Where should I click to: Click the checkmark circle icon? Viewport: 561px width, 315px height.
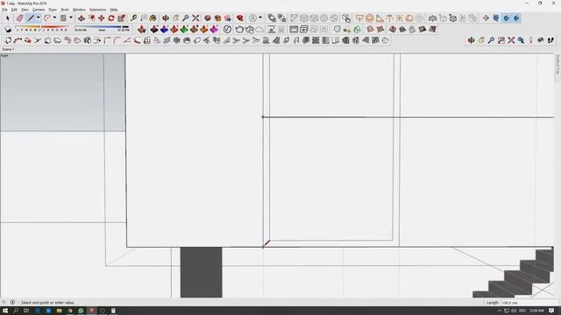pyautogui.click(x=227, y=29)
